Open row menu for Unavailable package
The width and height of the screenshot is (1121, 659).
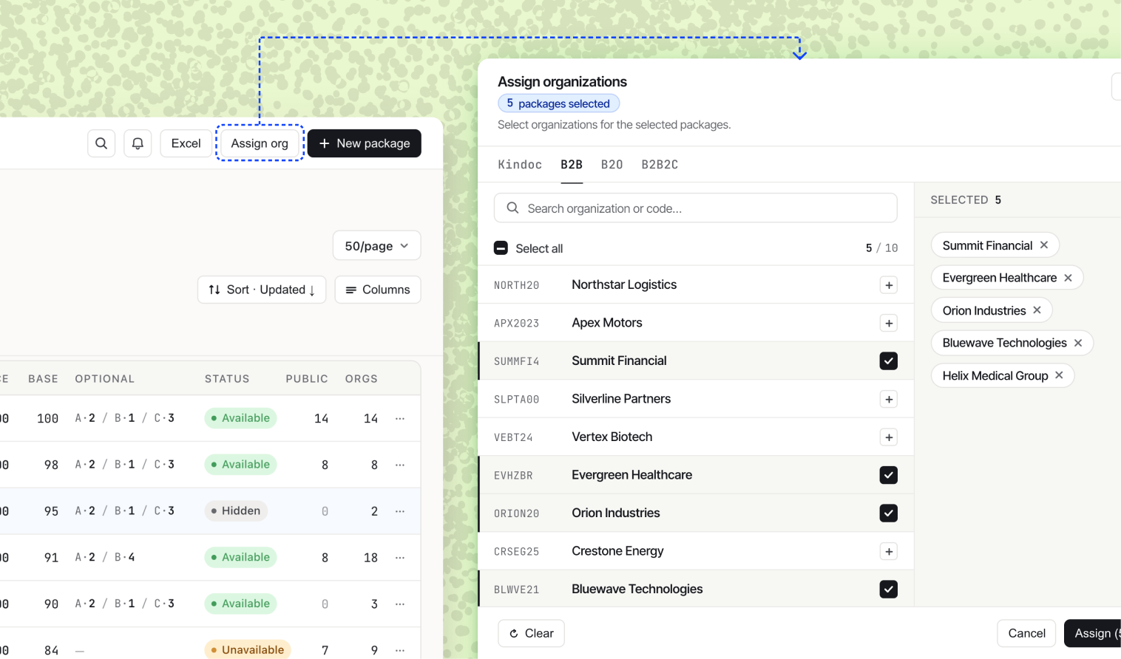coord(400,650)
